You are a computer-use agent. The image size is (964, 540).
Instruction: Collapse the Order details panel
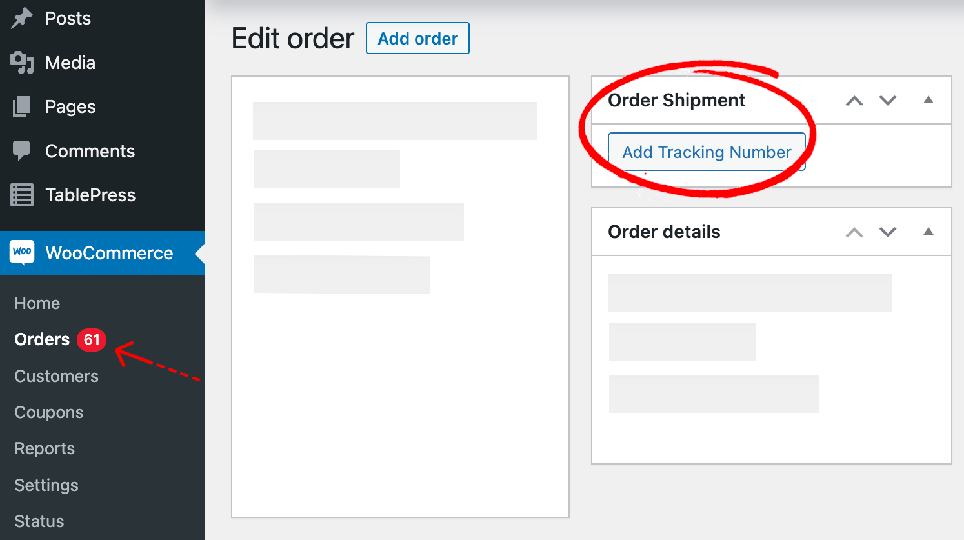pos(928,232)
